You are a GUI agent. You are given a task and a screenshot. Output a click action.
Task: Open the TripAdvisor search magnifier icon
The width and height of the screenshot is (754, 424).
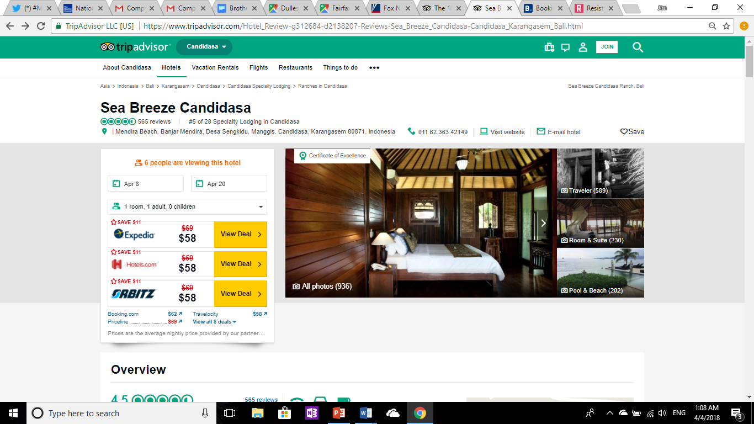point(638,47)
